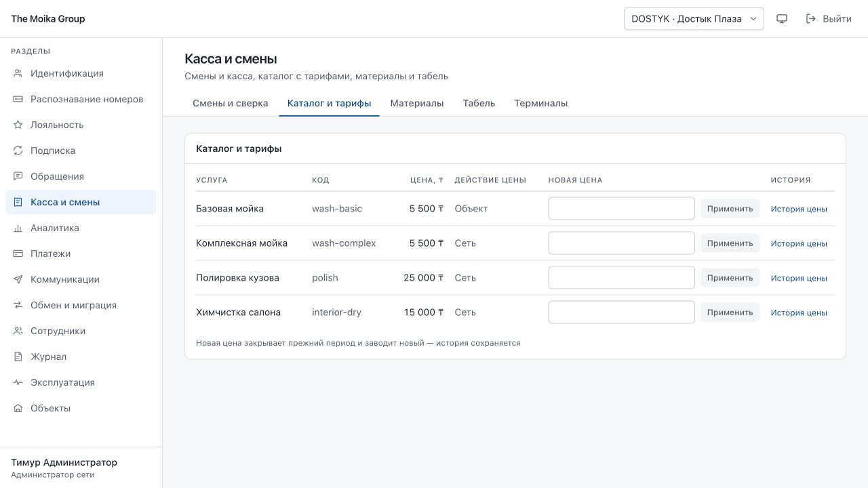Focus the new price field for Химчистка салона
Image resolution: width=868 pixels, height=488 pixels.
tap(622, 312)
